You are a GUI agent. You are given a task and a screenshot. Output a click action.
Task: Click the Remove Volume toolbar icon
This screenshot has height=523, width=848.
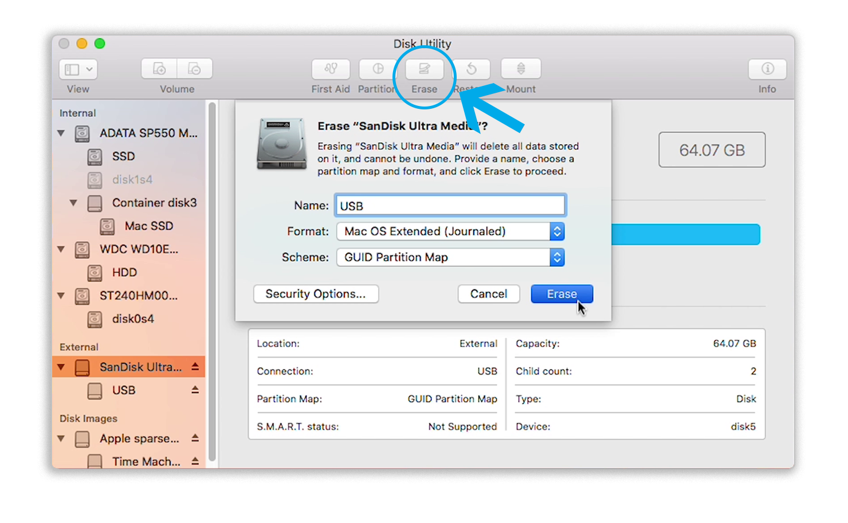[x=195, y=69]
